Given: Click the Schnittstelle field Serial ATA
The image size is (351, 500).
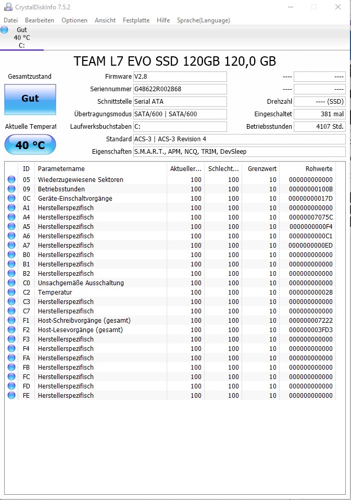Looking at the screenshot, I should click(x=180, y=101).
